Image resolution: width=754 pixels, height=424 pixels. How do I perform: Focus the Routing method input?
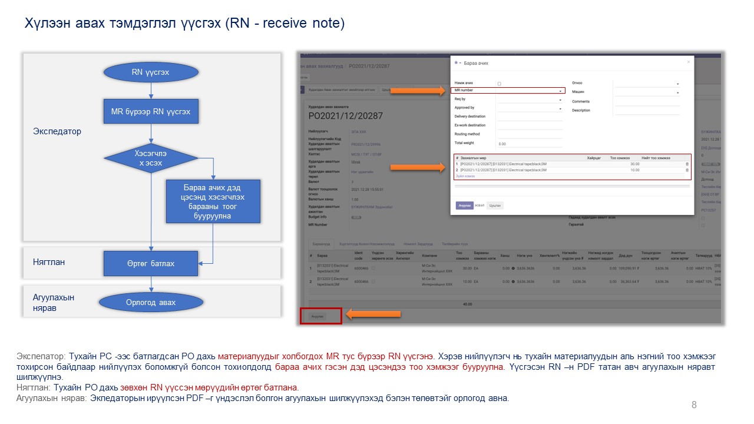coord(530,134)
